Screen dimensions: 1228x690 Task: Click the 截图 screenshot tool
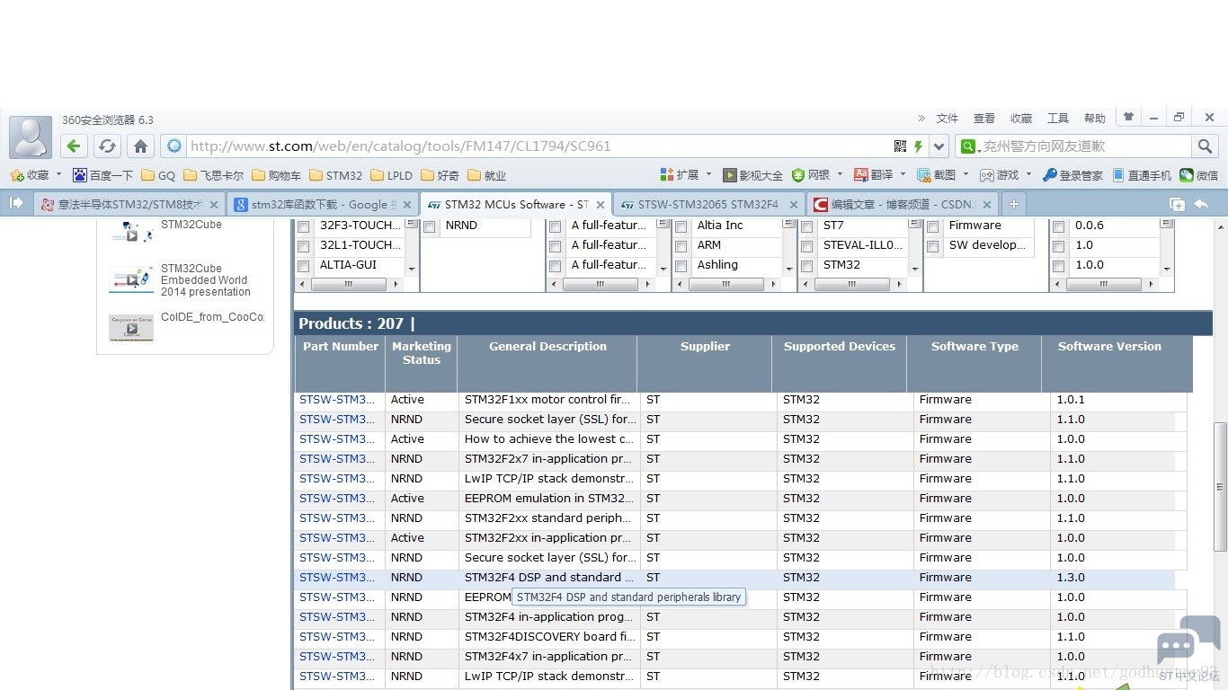pyautogui.click(x=936, y=175)
